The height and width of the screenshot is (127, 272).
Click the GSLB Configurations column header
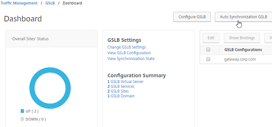pyautogui.click(x=243, y=50)
